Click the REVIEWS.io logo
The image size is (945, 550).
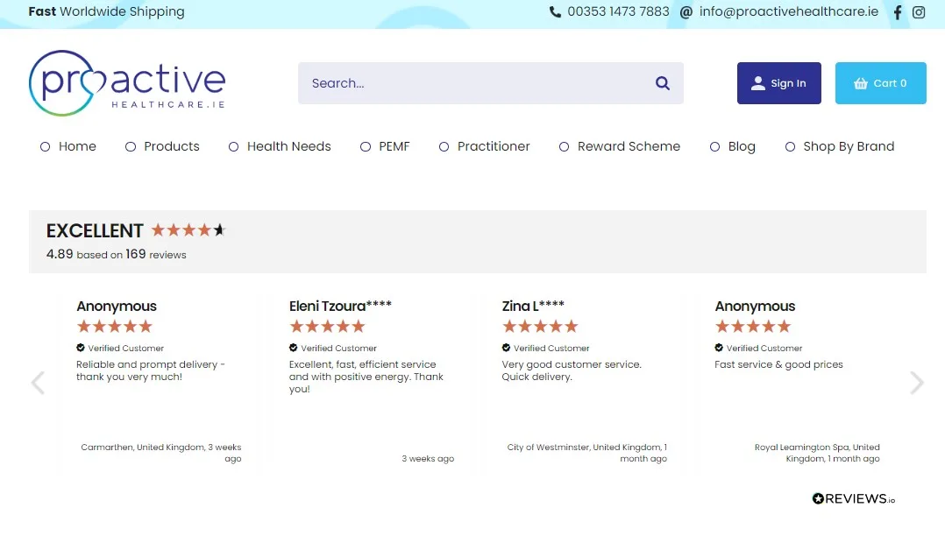854,499
